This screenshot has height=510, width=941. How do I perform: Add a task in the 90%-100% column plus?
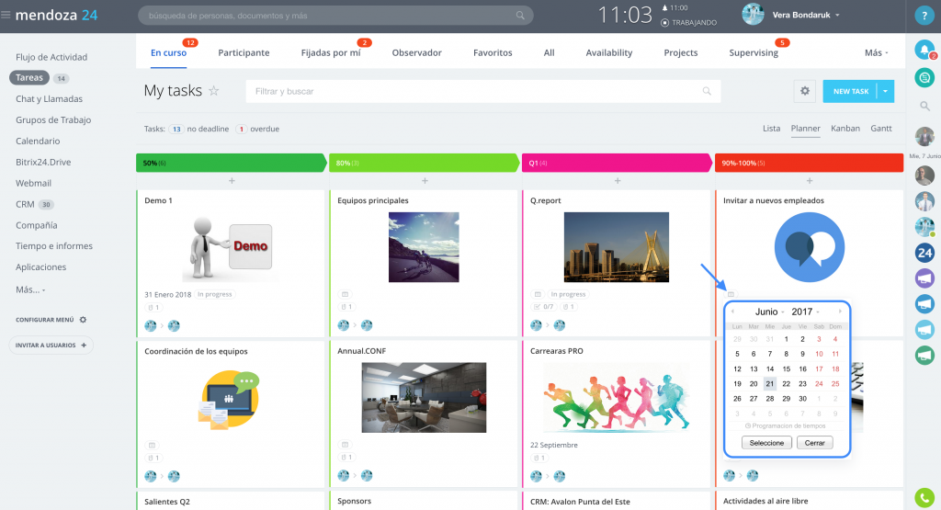810,181
